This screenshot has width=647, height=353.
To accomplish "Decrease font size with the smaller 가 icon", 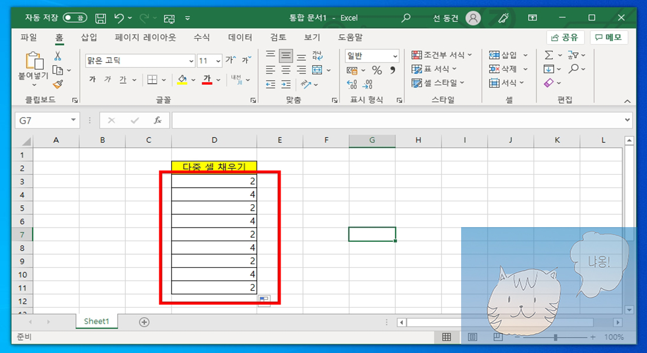I will (246, 60).
